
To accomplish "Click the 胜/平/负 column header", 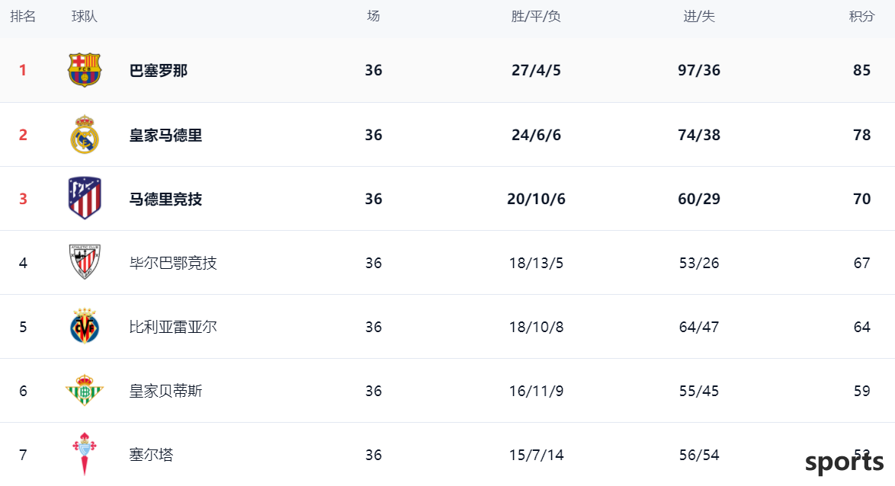I will 536,17.
